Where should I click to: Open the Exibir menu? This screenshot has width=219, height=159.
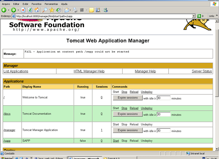(x=25, y=4)
